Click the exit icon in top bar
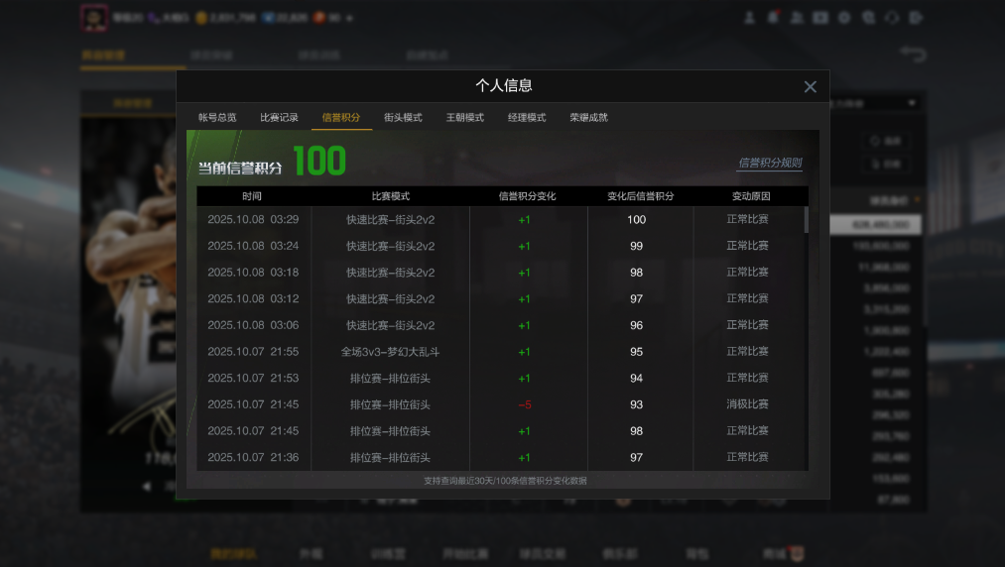This screenshot has height=567, width=1005. [916, 18]
